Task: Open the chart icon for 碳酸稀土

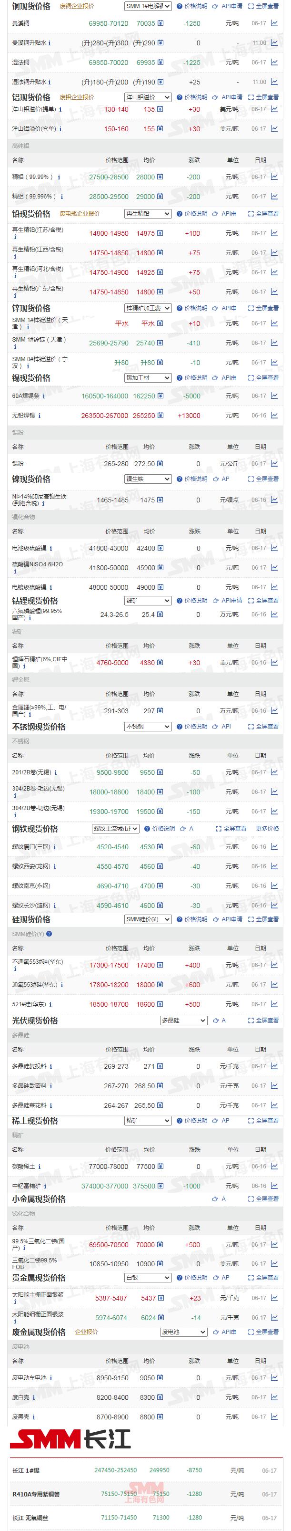Action: coord(274,1166)
